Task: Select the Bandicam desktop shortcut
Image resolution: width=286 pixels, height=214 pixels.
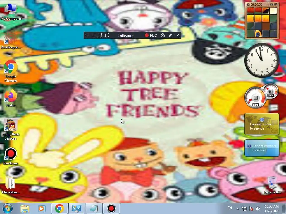Action: [11, 156]
